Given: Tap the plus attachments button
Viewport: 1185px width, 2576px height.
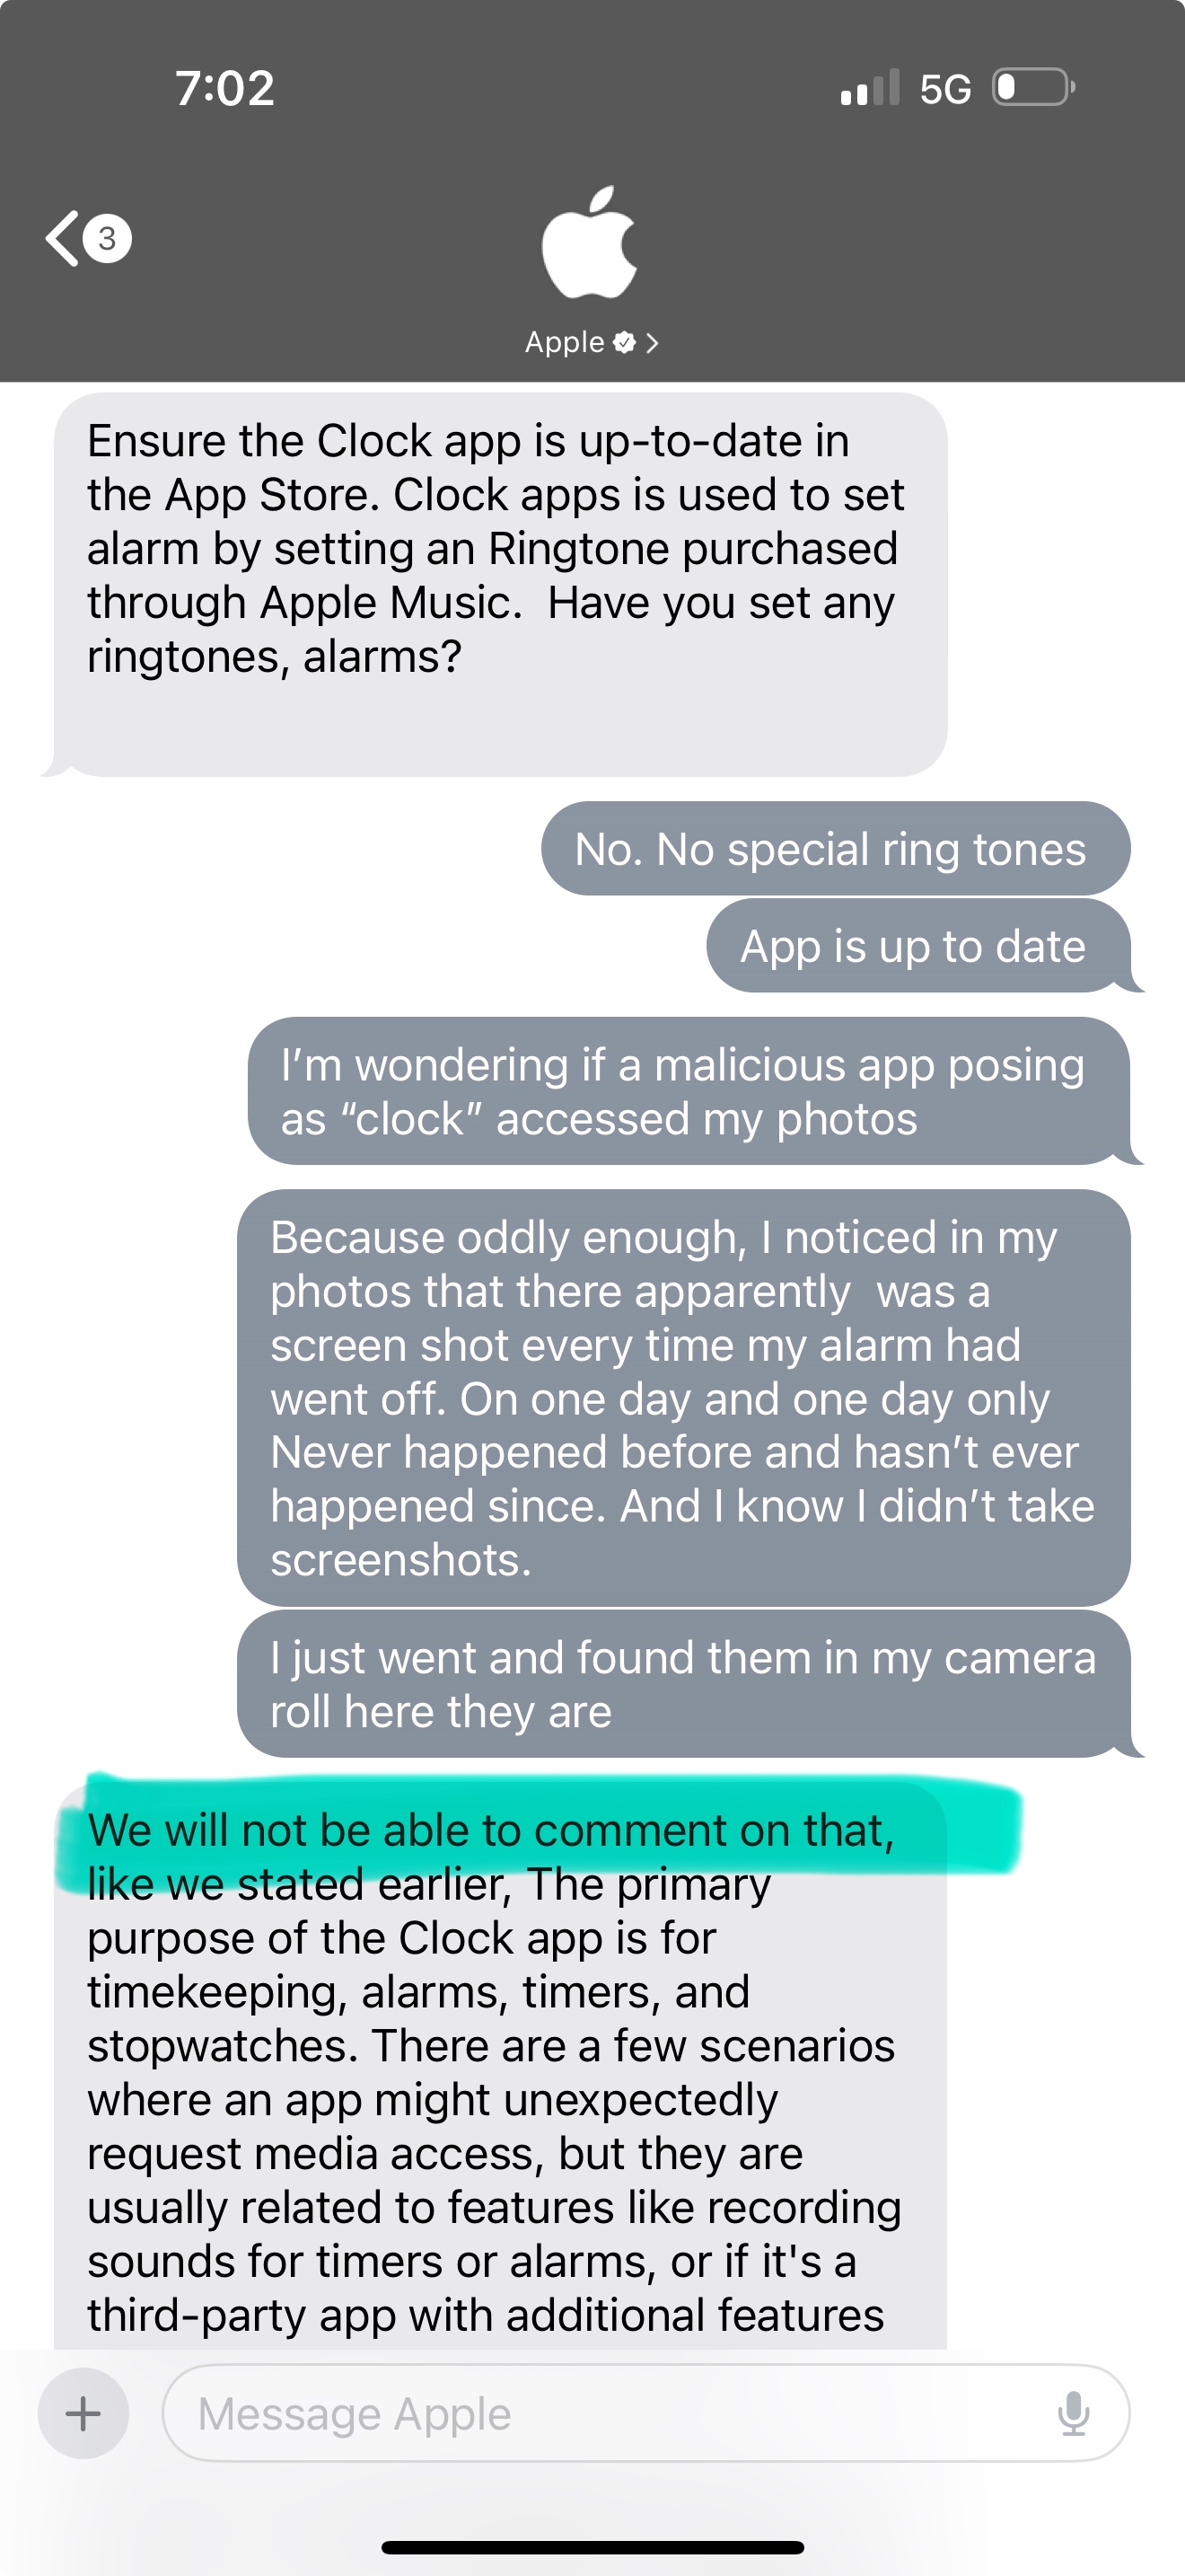Looking at the screenshot, I should pyautogui.click(x=83, y=2414).
